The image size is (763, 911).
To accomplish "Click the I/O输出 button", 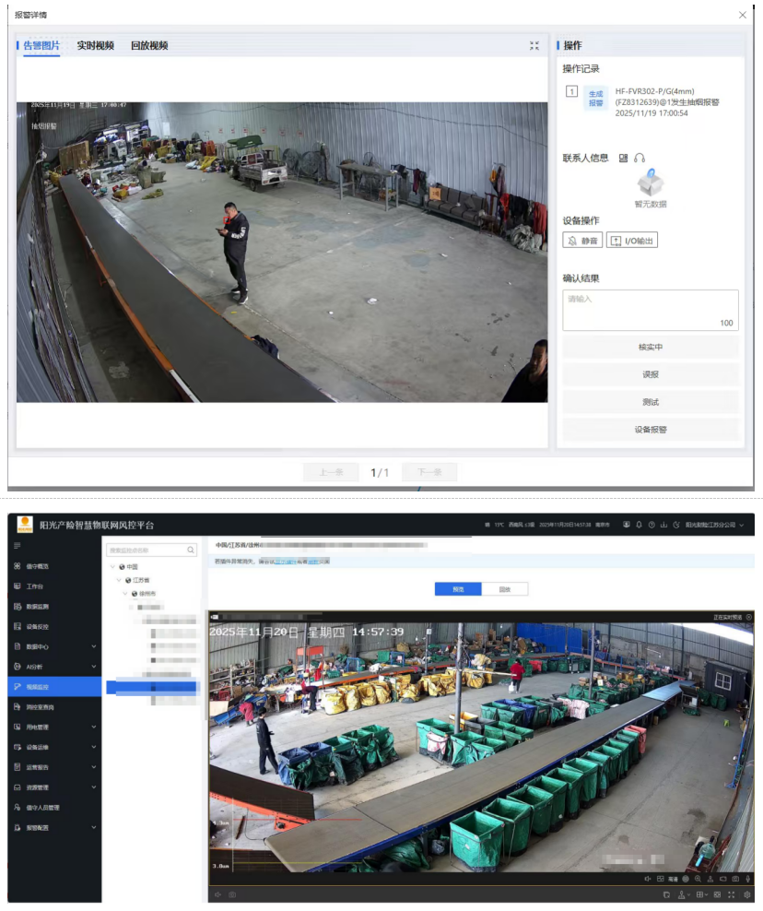I will point(631,241).
